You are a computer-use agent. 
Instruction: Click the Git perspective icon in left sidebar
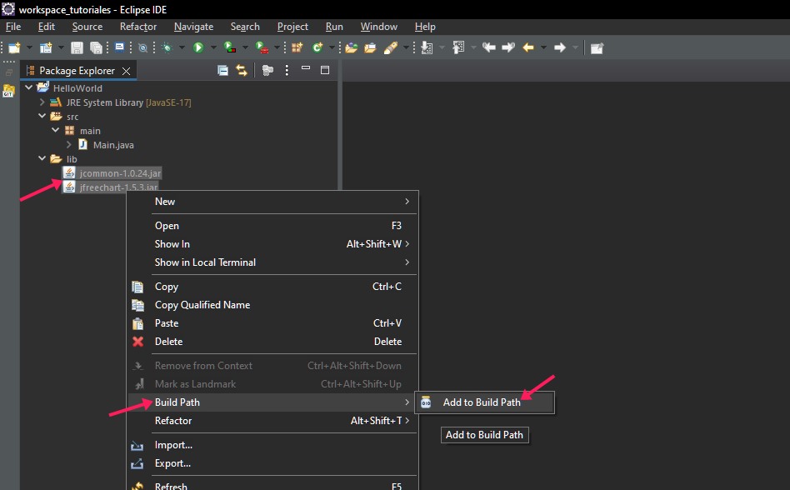[x=8, y=92]
